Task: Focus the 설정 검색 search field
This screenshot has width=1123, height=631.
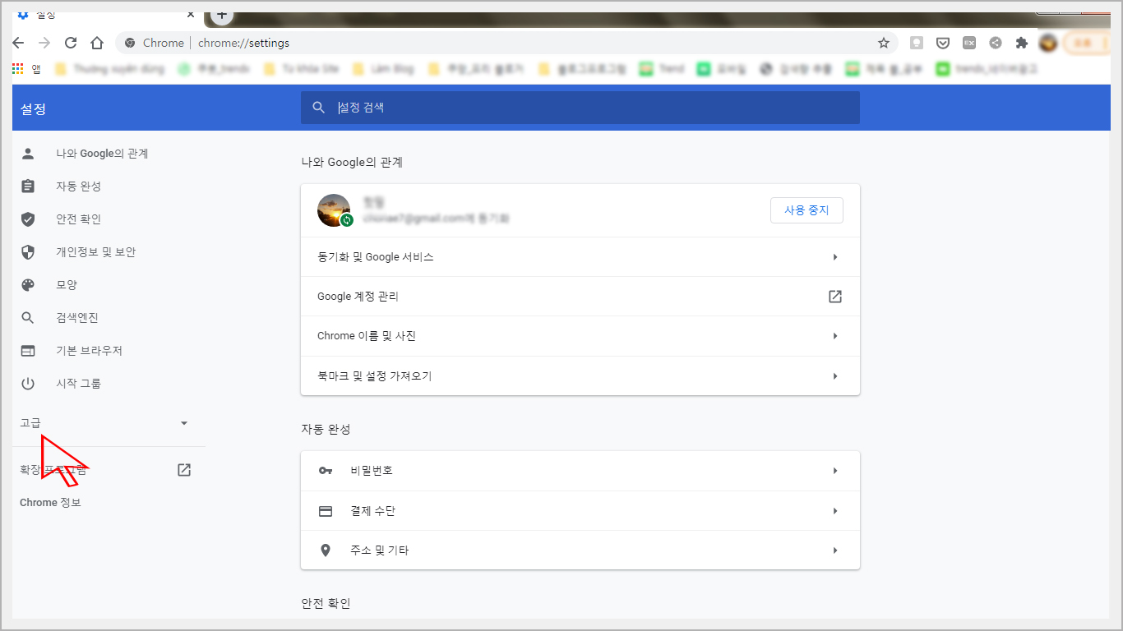Action: tap(580, 108)
